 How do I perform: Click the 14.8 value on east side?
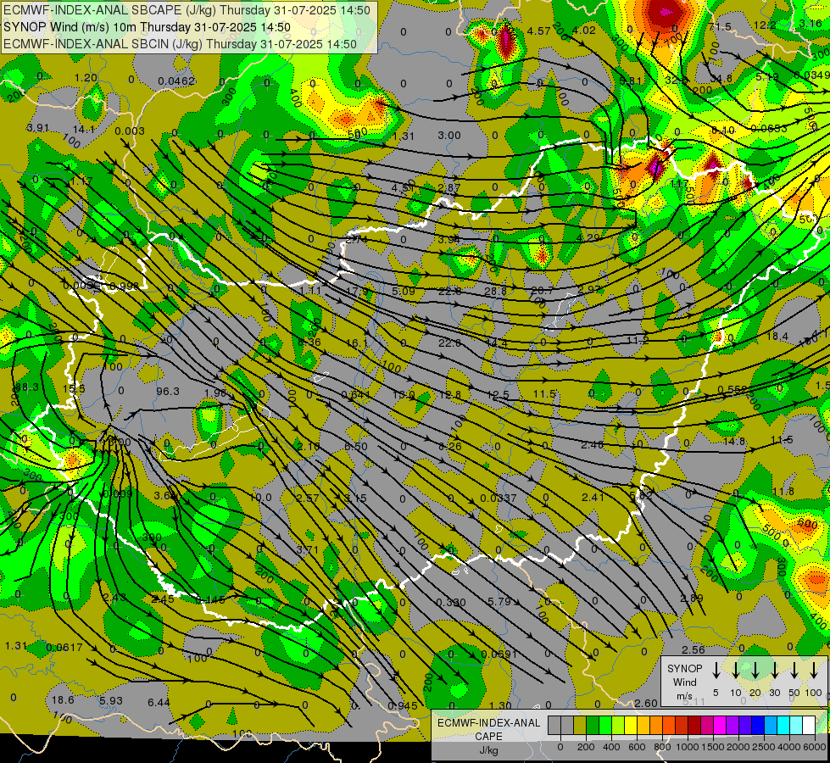(x=733, y=441)
